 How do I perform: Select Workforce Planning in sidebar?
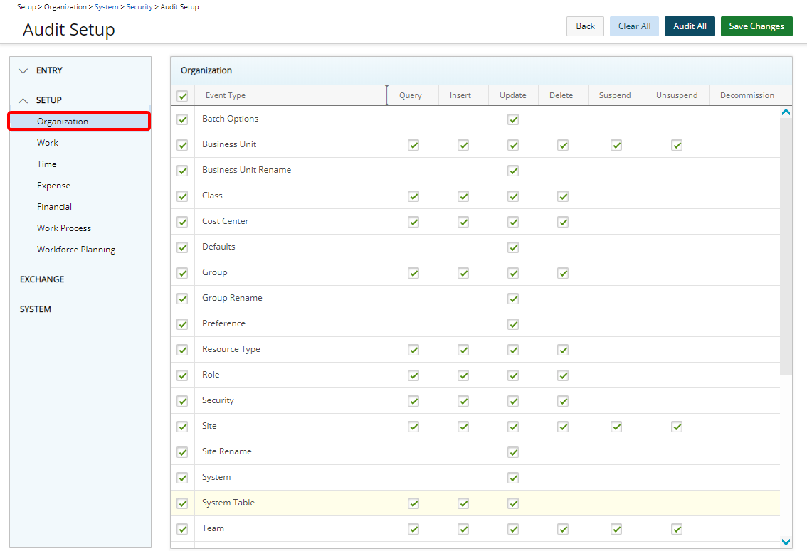point(76,250)
